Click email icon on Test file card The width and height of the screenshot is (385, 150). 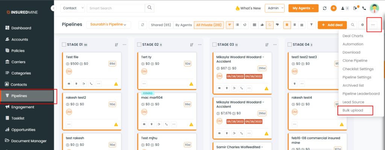69,84
